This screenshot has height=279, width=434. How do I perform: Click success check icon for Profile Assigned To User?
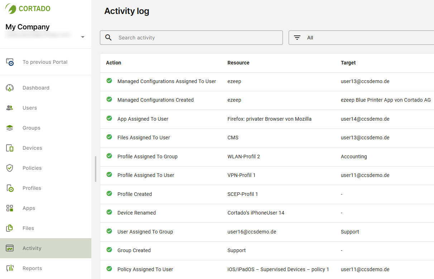pos(109,174)
